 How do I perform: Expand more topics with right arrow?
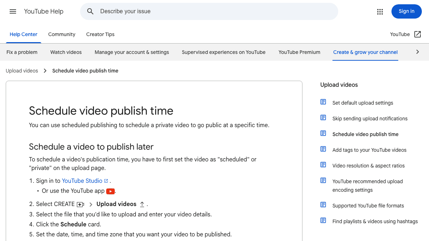(x=418, y=52)
